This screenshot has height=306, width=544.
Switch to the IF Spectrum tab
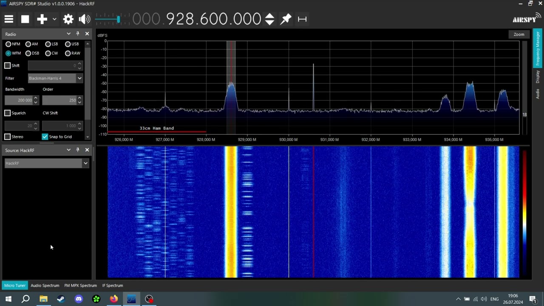click(x=113, y=286)
